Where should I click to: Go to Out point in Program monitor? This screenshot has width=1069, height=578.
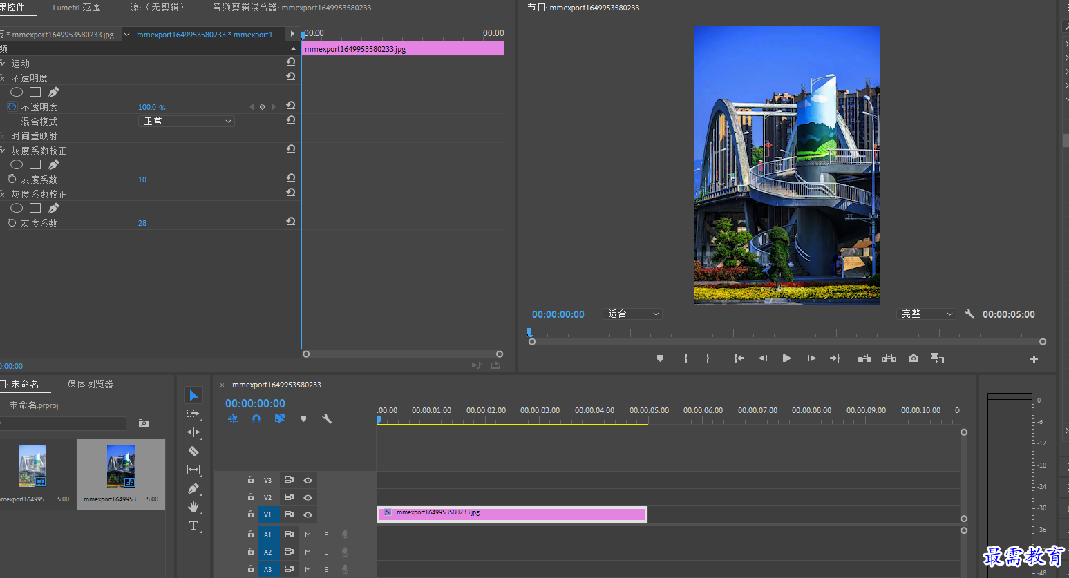click(835, 358)
